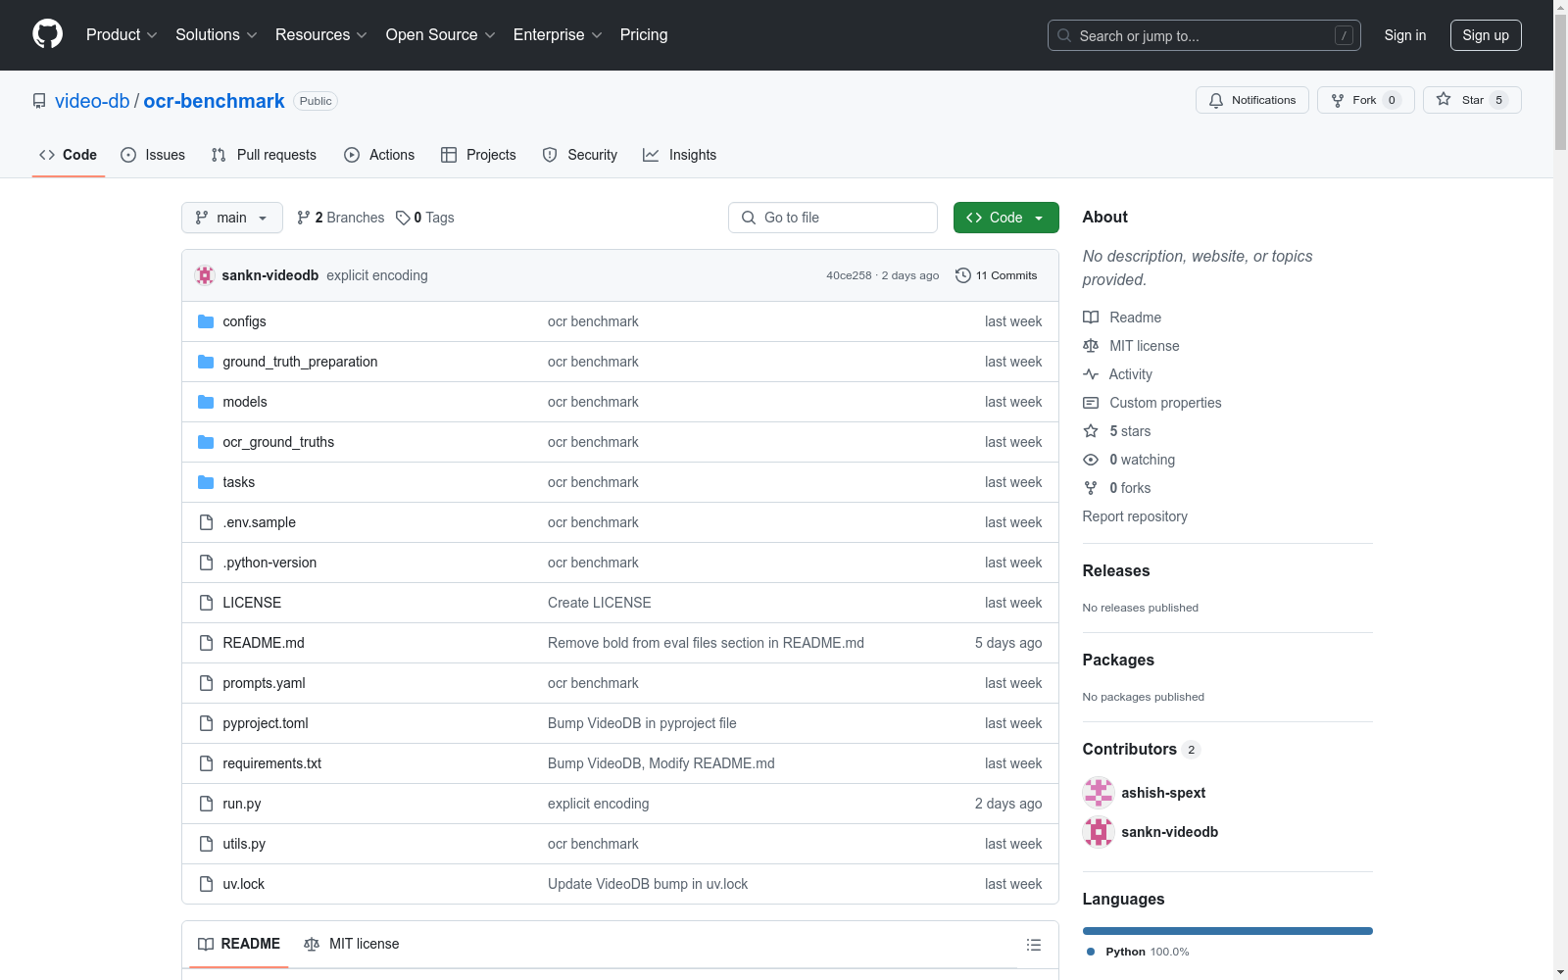1568x980 pixels.
Task: Click the GitHub logo icon
Action: tap(47, 34)
